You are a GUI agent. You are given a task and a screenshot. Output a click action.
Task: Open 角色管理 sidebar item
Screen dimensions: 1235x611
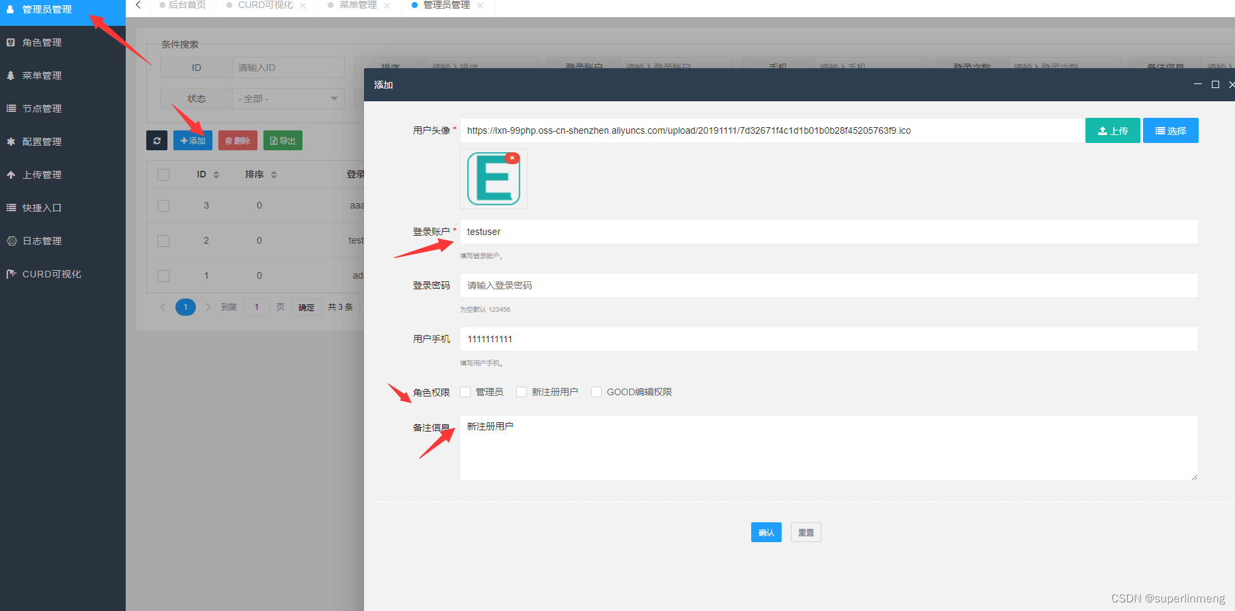62,42
